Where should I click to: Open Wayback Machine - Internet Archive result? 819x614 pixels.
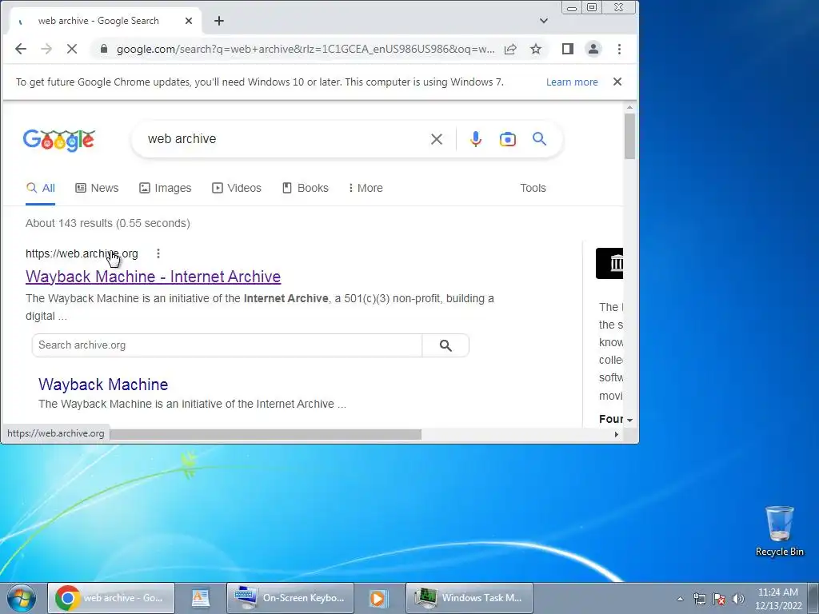153,277
